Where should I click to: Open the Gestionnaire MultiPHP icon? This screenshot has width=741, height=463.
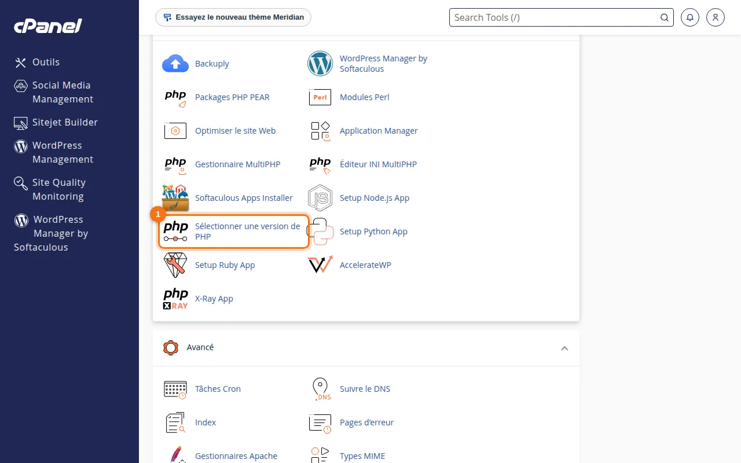click(x=175, y=164)
